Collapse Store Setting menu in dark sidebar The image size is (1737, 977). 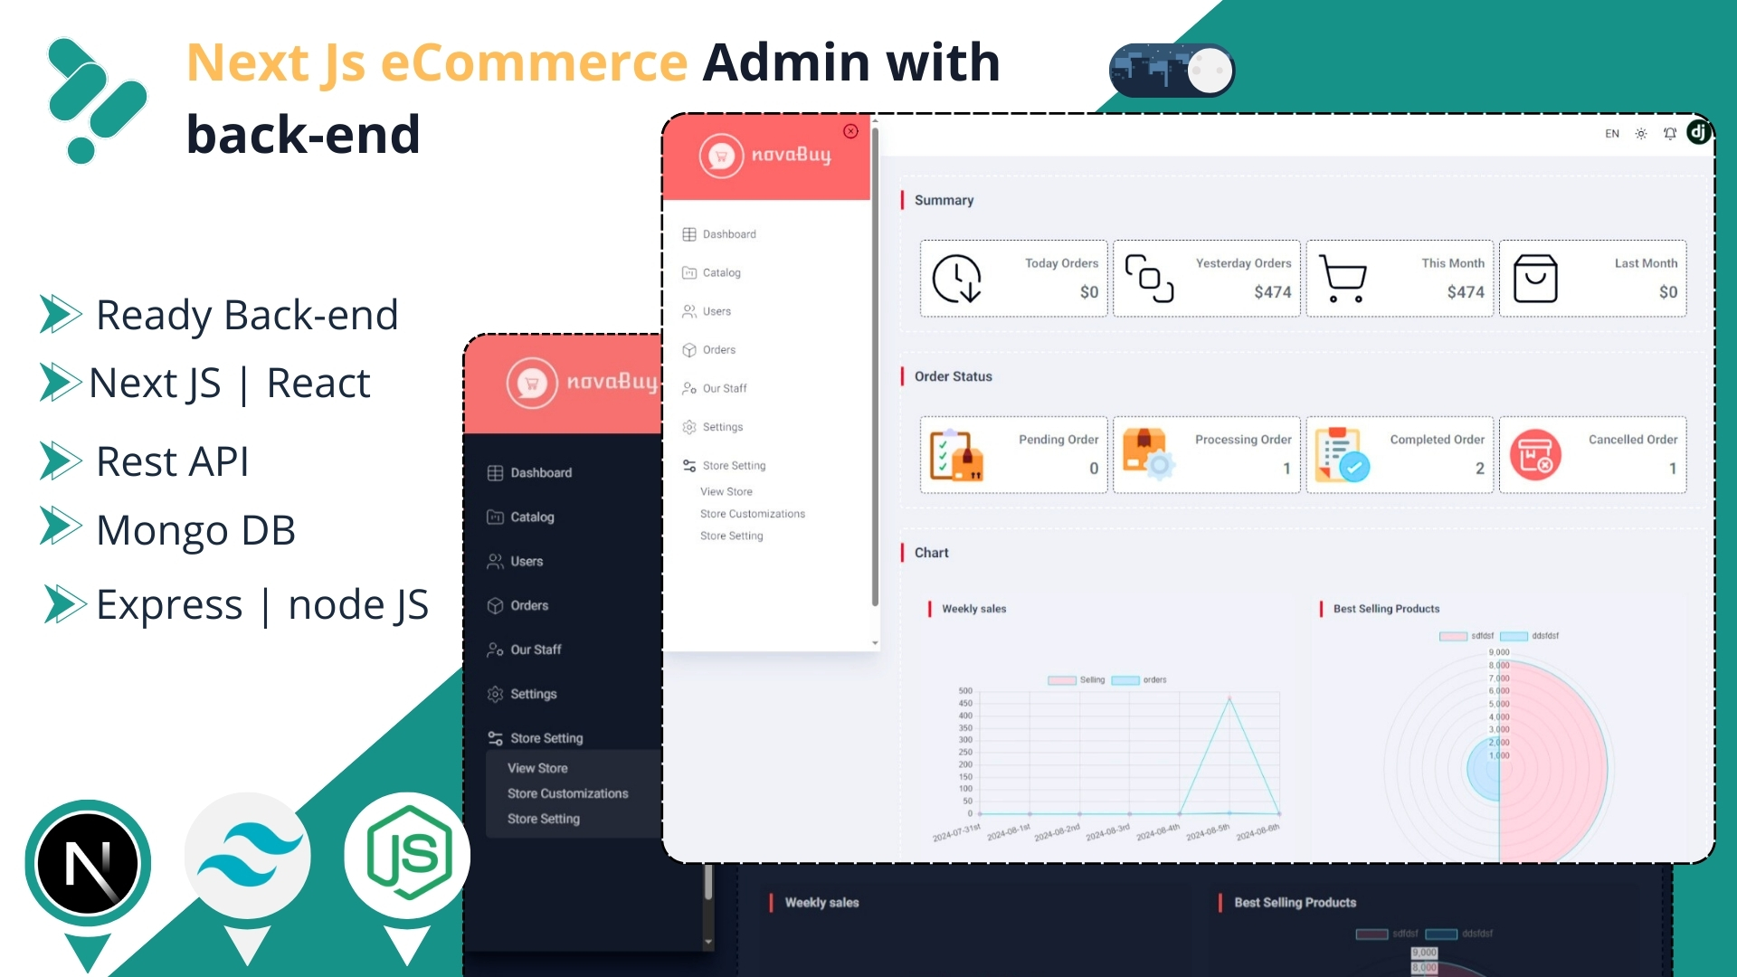[x=546, y=738]
